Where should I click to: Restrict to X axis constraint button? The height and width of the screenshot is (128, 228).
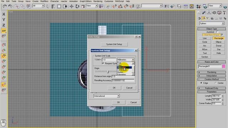(4, 14)
